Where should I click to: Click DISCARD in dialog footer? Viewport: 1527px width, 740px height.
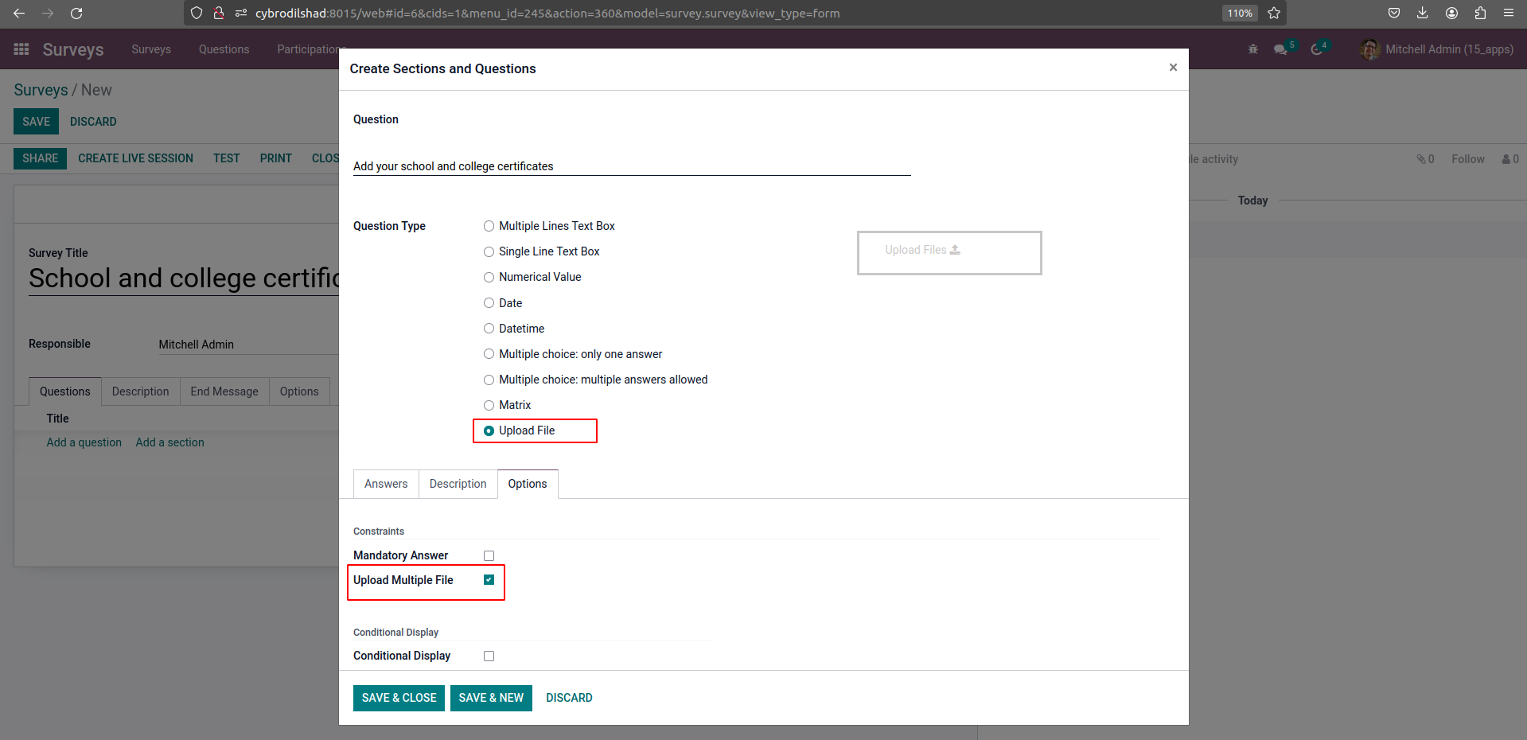[569, 698]
